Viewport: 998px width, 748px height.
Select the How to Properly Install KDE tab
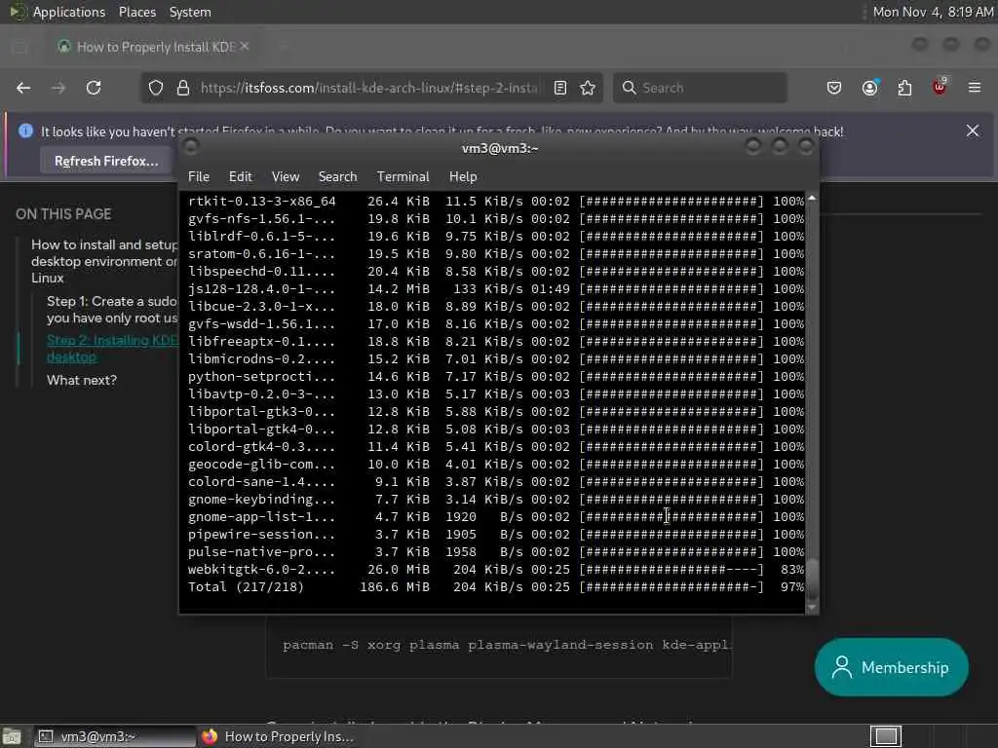coord(155,47)
